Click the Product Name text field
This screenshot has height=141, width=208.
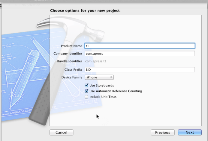(x=140, y=46)
